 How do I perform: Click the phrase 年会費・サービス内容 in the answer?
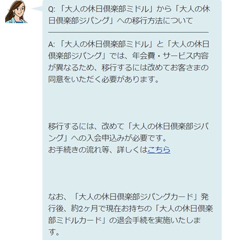(x=170, y=56)
